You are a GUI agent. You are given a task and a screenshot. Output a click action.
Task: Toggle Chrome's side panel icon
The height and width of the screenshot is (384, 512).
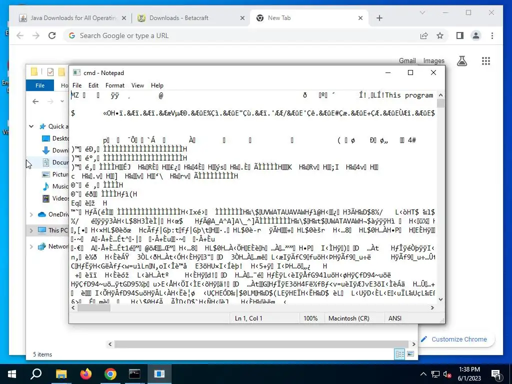[x=460, y=35]
